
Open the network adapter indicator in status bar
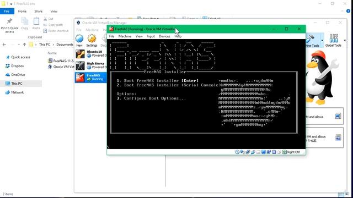pyautogui.click(x=248, y=152)
